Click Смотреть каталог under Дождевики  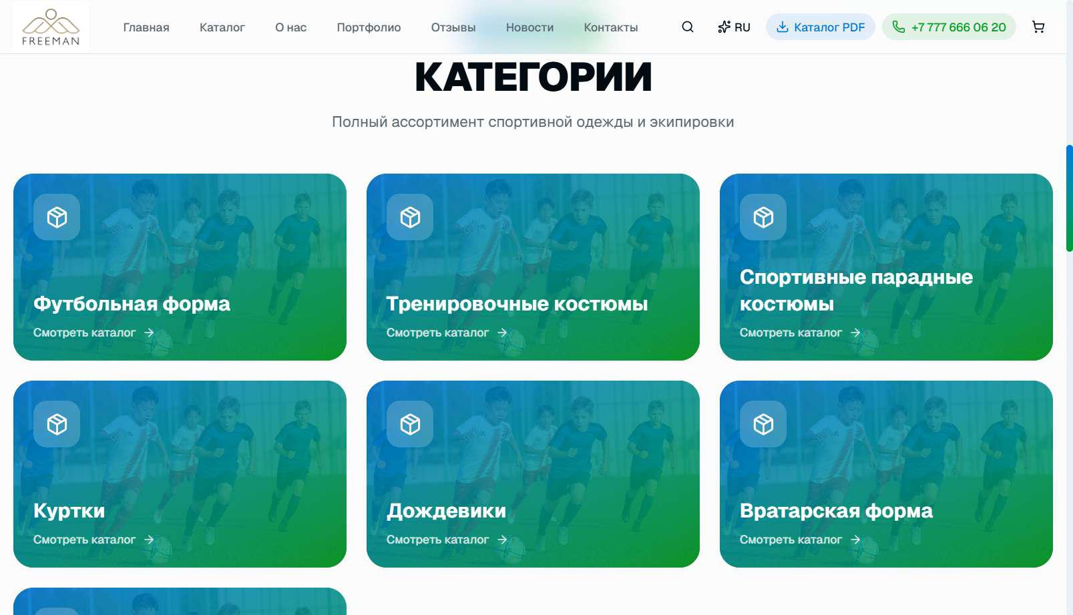point(438,540)
